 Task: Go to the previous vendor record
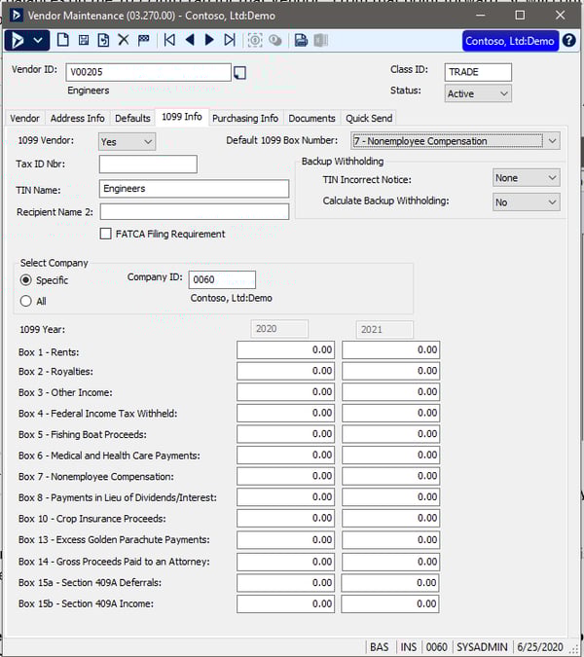pos(190,40)
